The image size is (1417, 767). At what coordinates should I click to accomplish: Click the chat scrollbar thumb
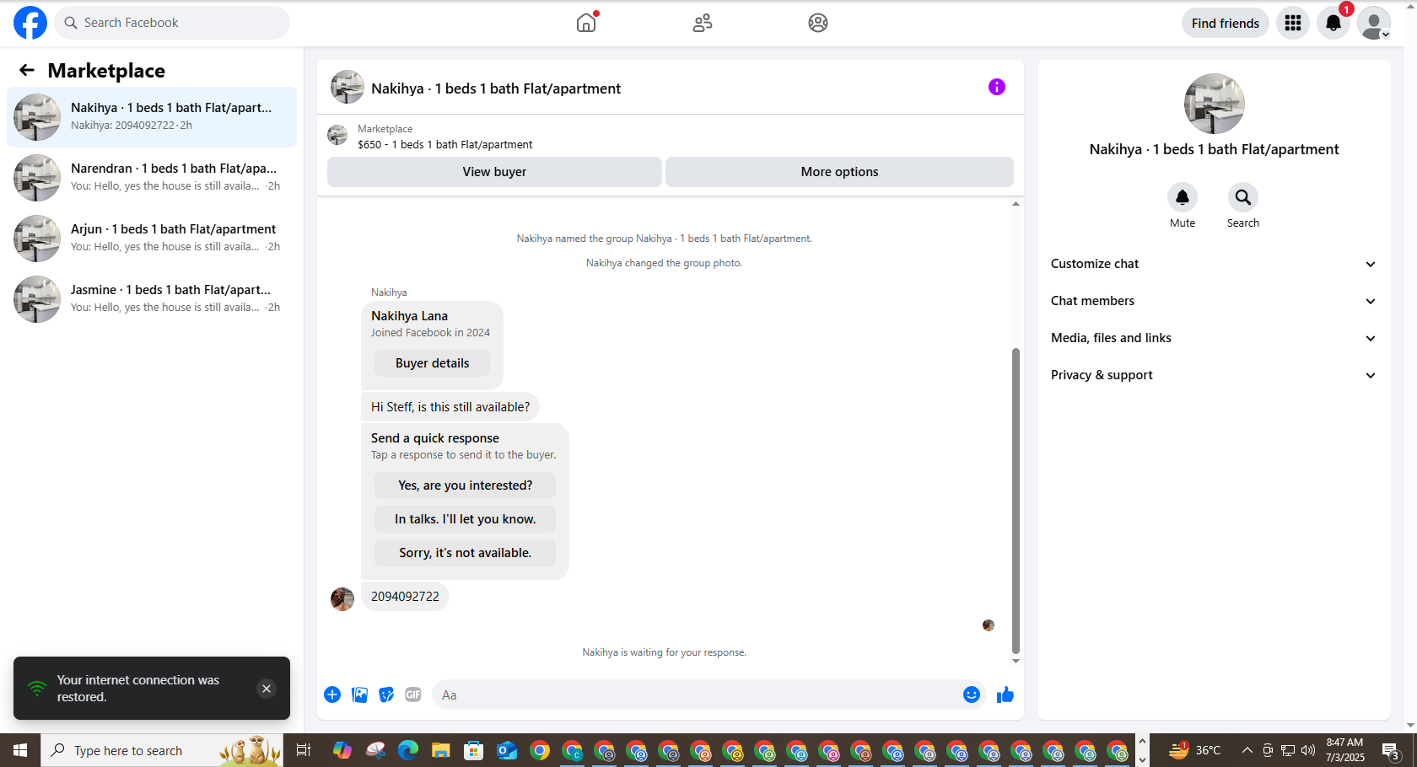coord(1016,501)
